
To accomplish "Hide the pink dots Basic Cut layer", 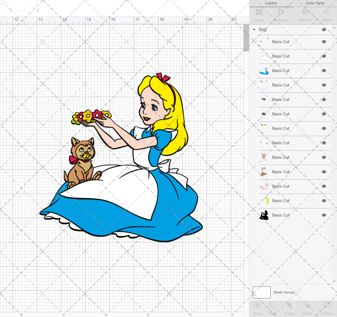I will click(324, 42).
